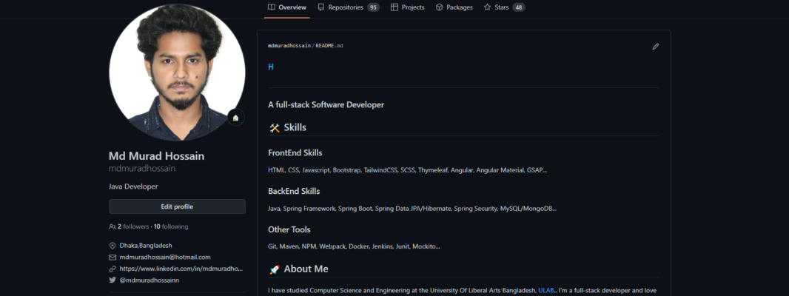Click the location pin icon beside Dhaka

113,246
